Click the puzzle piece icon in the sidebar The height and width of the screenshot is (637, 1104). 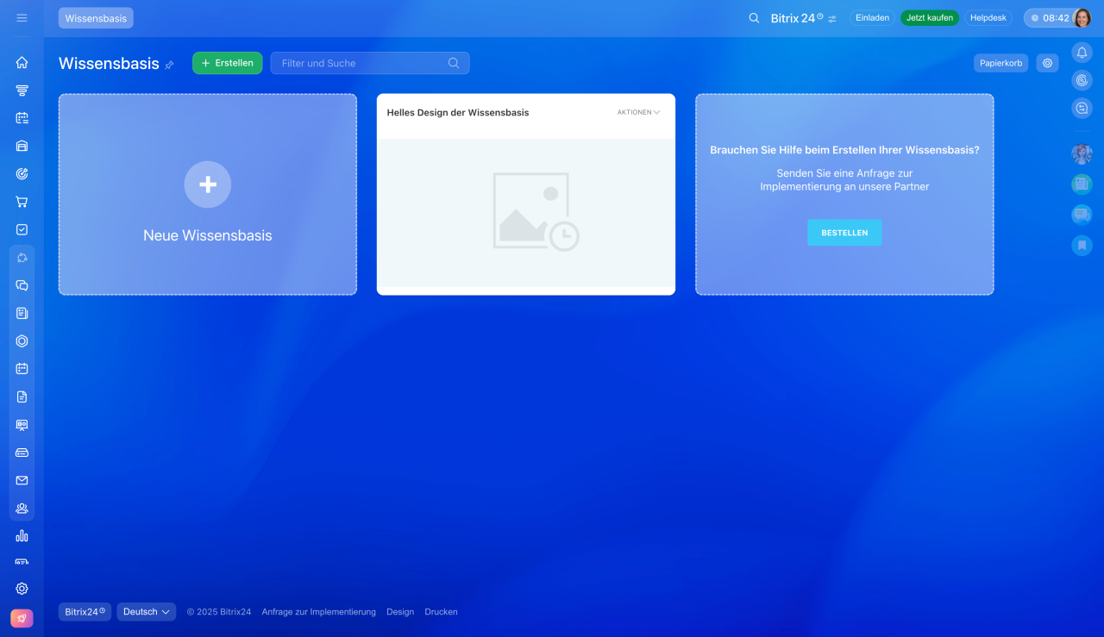tap(22, 258)
